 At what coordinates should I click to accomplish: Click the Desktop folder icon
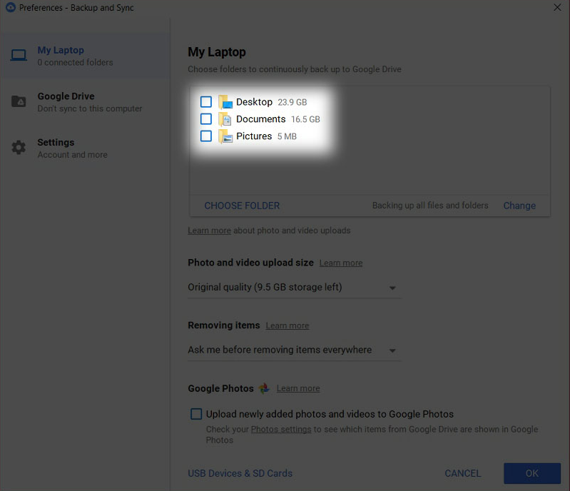(225, 102)
